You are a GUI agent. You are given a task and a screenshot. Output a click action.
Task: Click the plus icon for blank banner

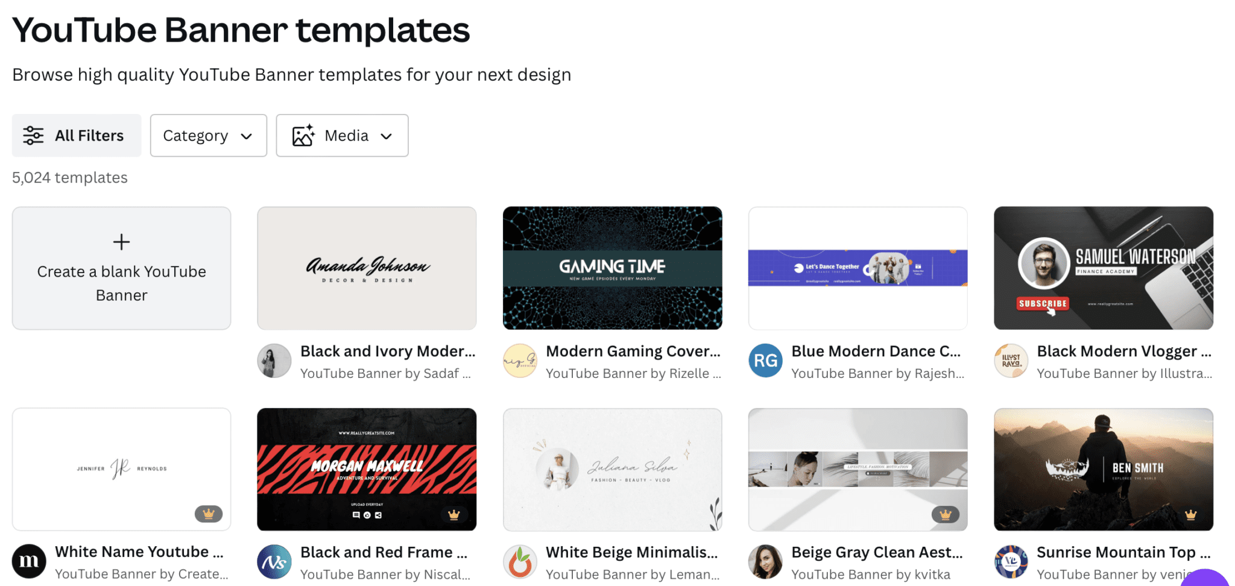pos(121,242)
